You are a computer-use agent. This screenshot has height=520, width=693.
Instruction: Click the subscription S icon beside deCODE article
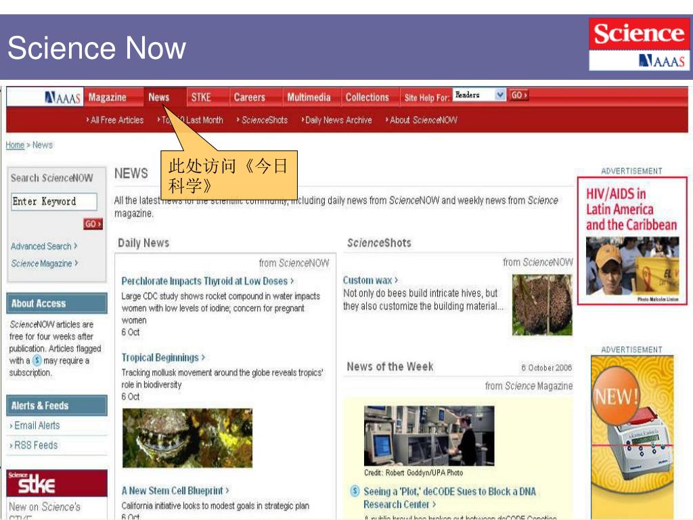(x=355, y=491)
